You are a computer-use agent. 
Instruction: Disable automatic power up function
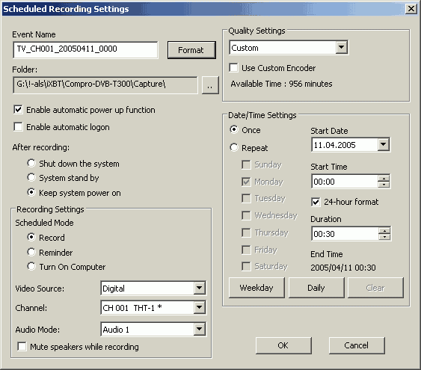(x=18, y=109)
